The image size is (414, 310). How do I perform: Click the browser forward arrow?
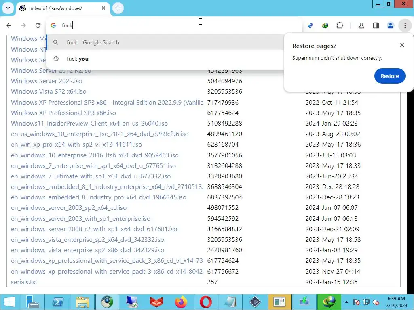pos(23,25)
